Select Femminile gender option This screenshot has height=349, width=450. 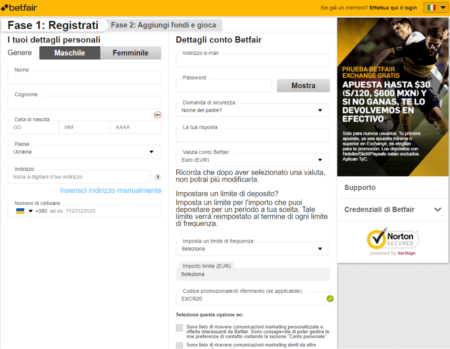pos(131,53)
